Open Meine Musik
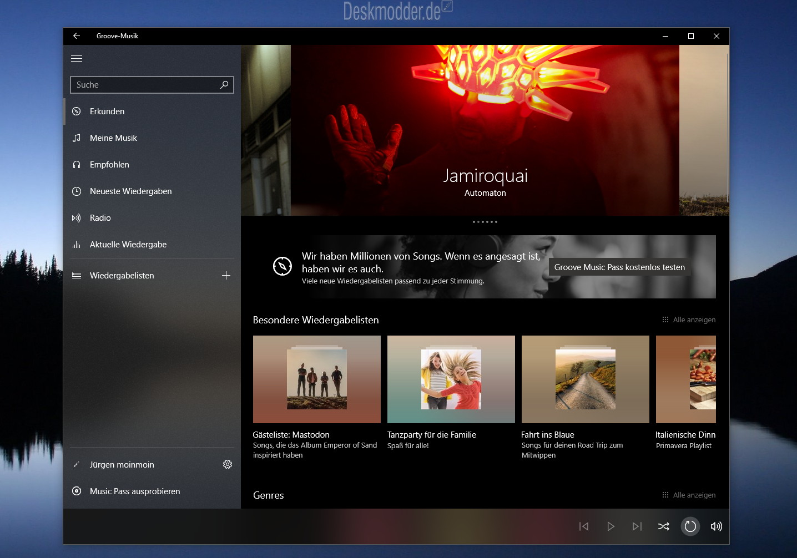Screen dimensions: 797x558 [152, 138]
